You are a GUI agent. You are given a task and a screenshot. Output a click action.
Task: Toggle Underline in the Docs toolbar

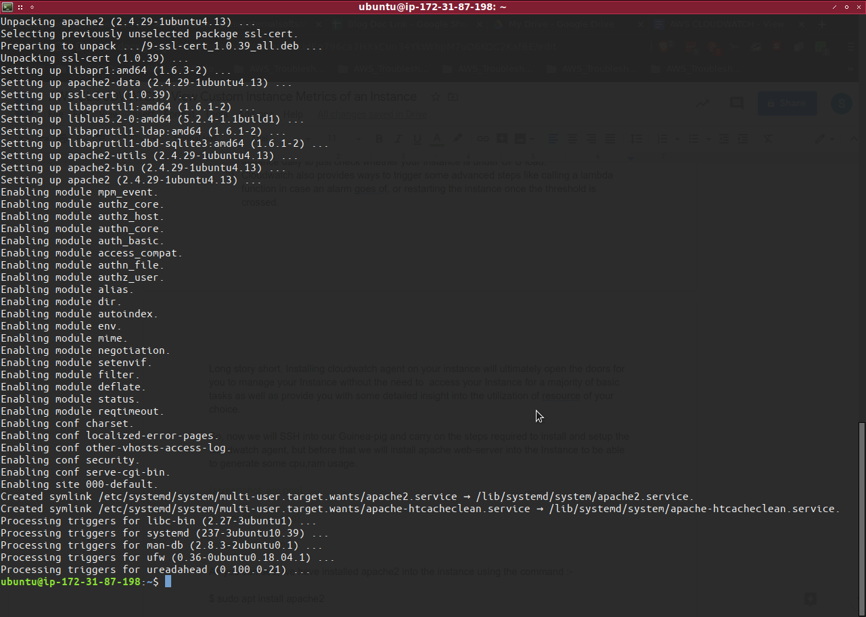point(417,139)
